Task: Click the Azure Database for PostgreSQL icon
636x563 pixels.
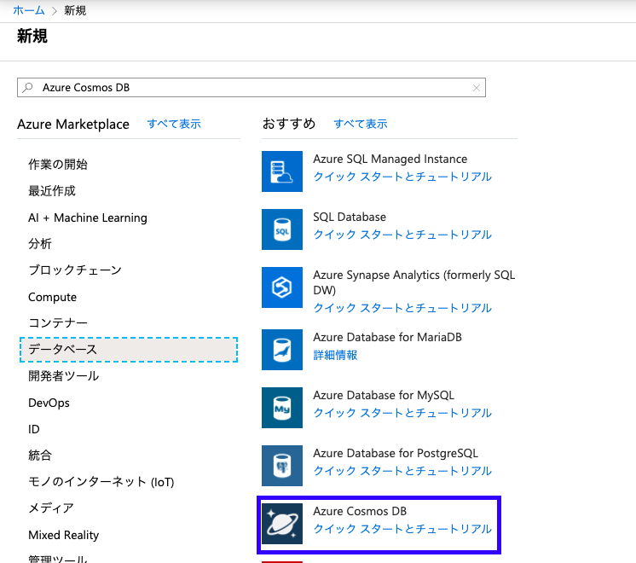Action: [x=282, y=466]
